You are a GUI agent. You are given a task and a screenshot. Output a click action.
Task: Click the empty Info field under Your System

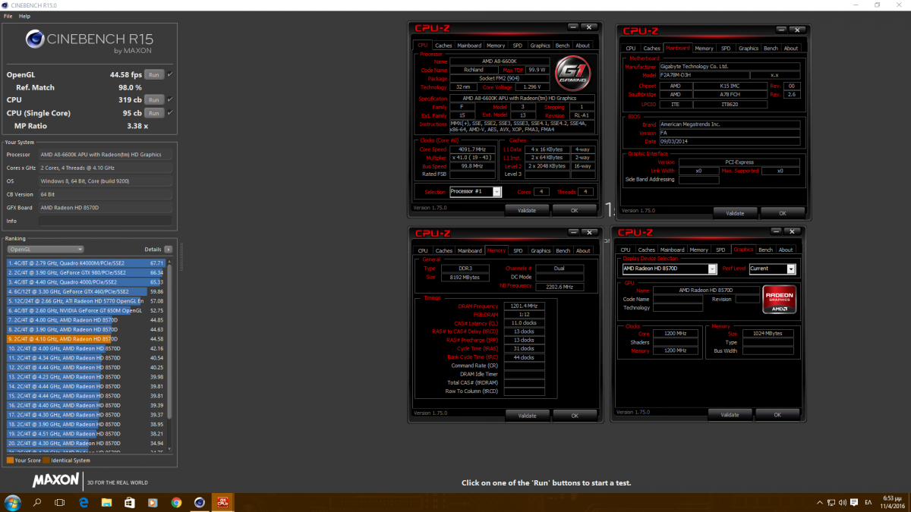pyautogui.click(x=106, y=221)
